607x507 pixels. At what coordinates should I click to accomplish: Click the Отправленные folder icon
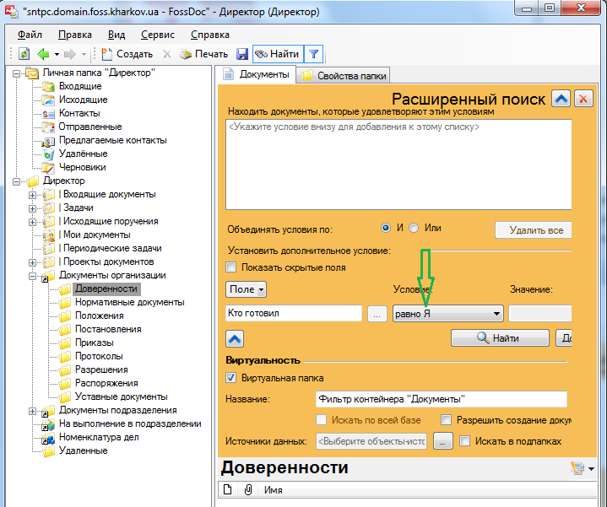[48, 127]
